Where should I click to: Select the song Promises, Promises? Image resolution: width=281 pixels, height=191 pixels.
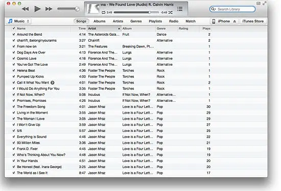click(32, 100)
